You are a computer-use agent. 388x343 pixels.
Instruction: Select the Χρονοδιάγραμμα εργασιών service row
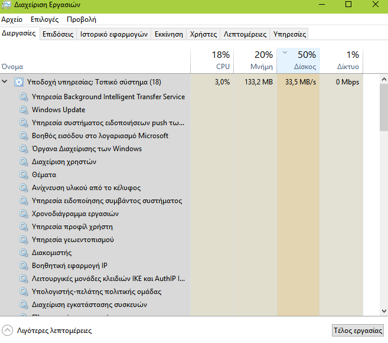pyautogui.click(x=182, y=214)
